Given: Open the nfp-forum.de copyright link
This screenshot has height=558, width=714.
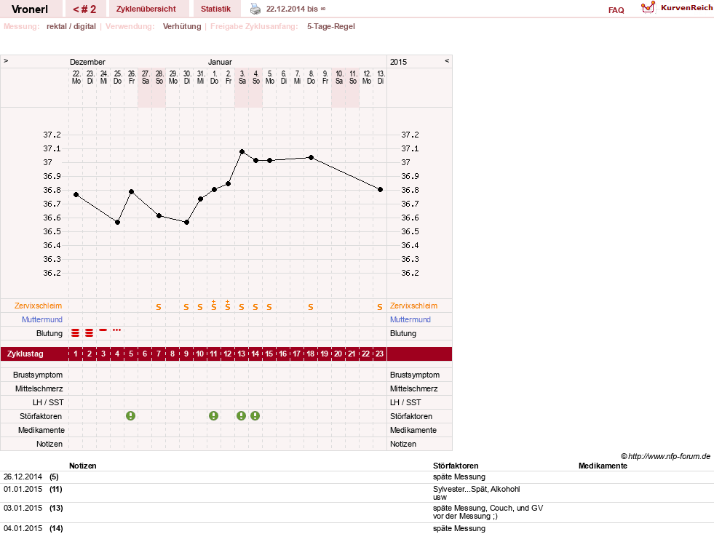Looking at the screenshot, I should pyautogui.click(x=665, y=456).
